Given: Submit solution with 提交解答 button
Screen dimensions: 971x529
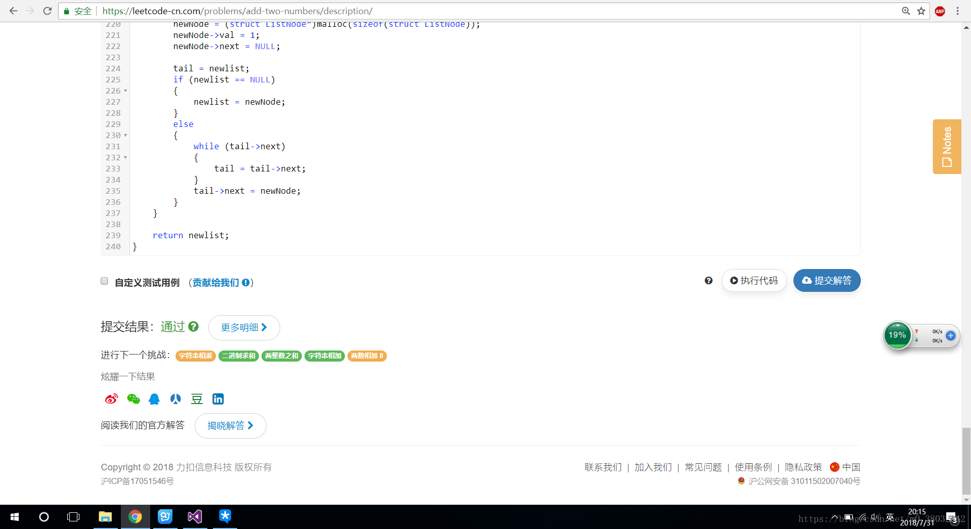Looking at the screenshot, I should 827,280.
